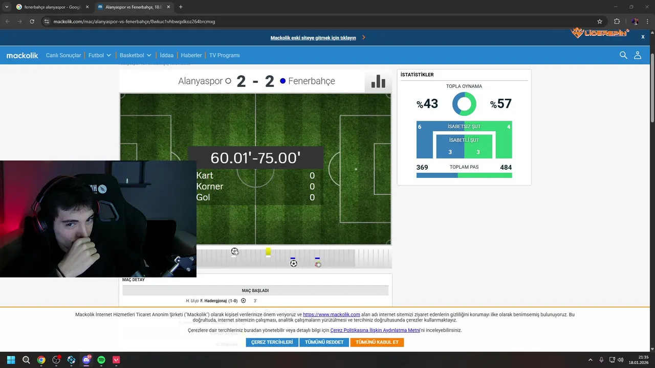The height and width of the screenshot is (368, 655).
Task: Click TÜMÜNÜ REDDET button
Action: point(324,342)
